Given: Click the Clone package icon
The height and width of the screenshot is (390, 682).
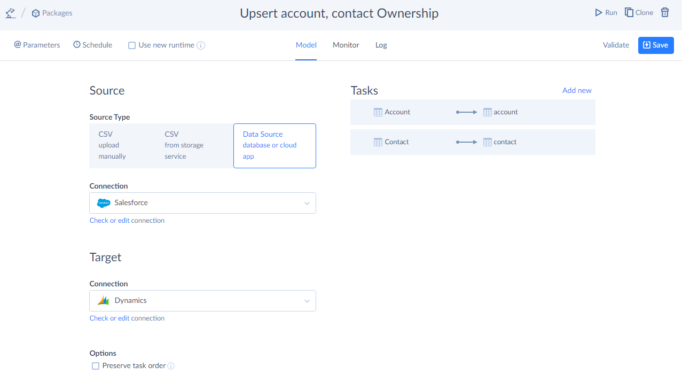Looking at the screenshot, I should point(629,12).
